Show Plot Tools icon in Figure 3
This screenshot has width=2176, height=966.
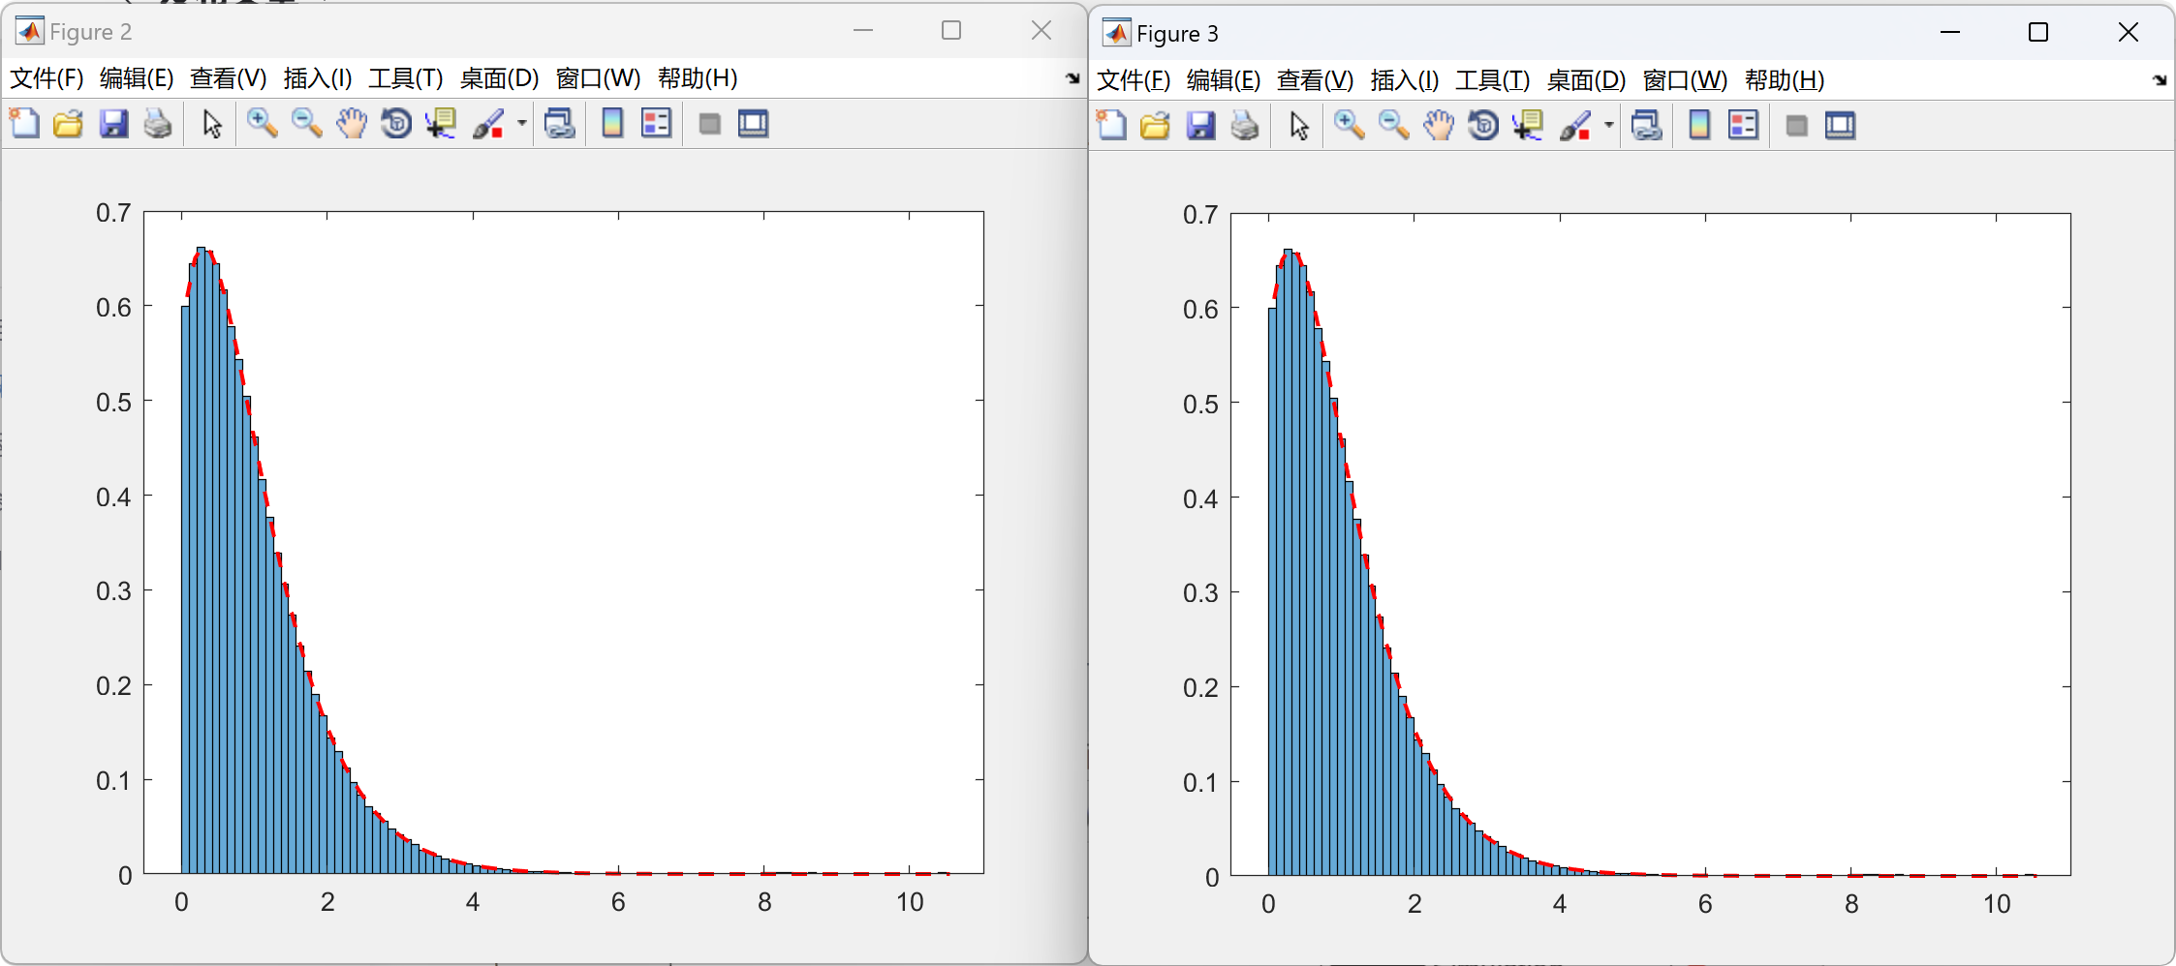tap(1841, 126)
